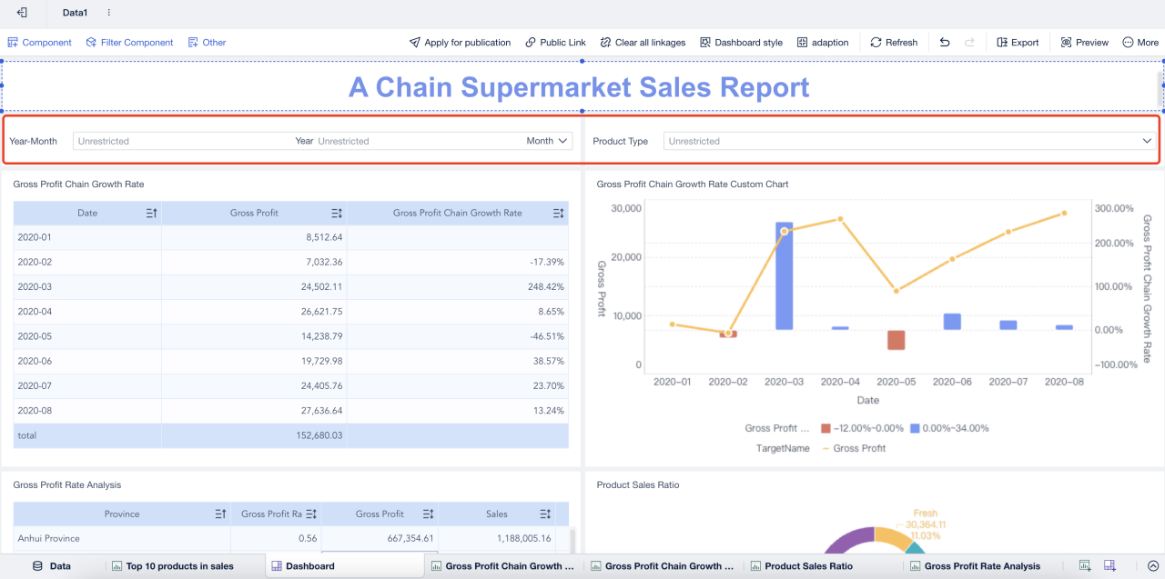Click the add component icon in bottom bar
The width and height of the screenshot is (1165, 579).
[x=1085, y=566]
